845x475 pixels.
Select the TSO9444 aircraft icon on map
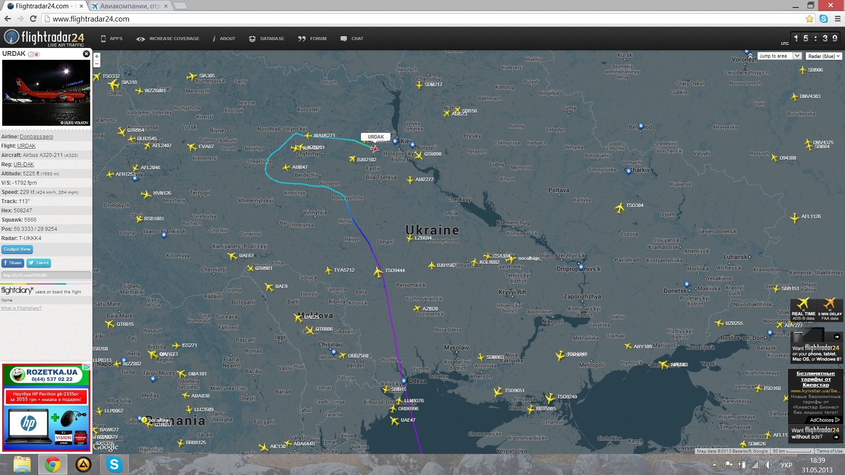(378, 272)
